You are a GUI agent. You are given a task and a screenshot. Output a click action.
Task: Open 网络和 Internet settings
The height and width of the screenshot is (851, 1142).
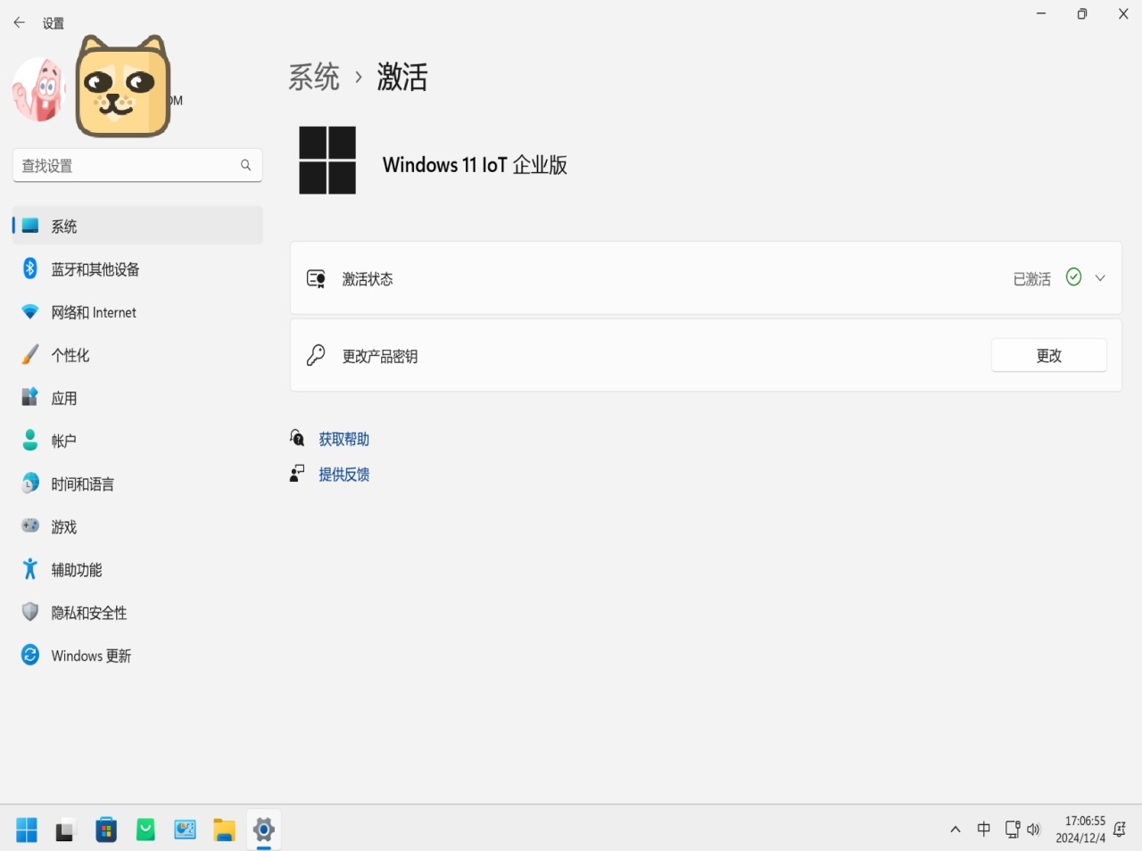(x=137, y=312)
